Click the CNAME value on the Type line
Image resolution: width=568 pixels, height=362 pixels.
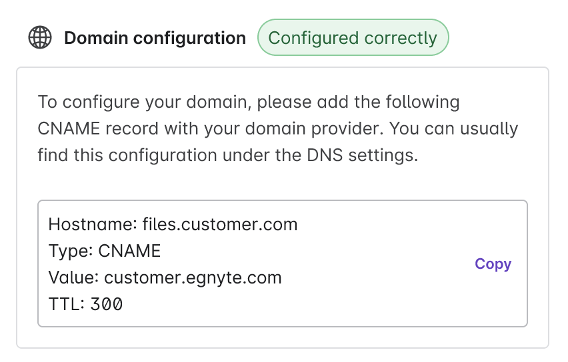click(129, 251)
